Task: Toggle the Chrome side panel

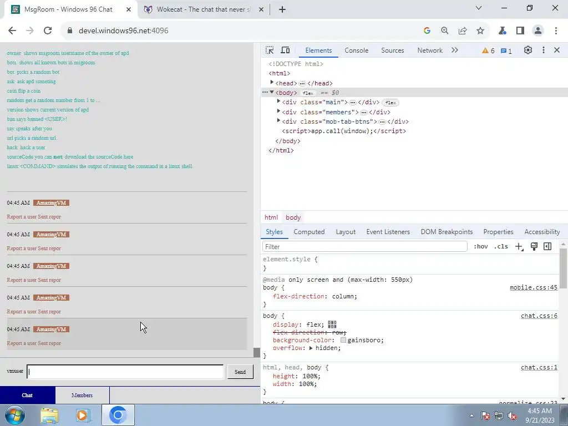Action: (x=520, y=31)
